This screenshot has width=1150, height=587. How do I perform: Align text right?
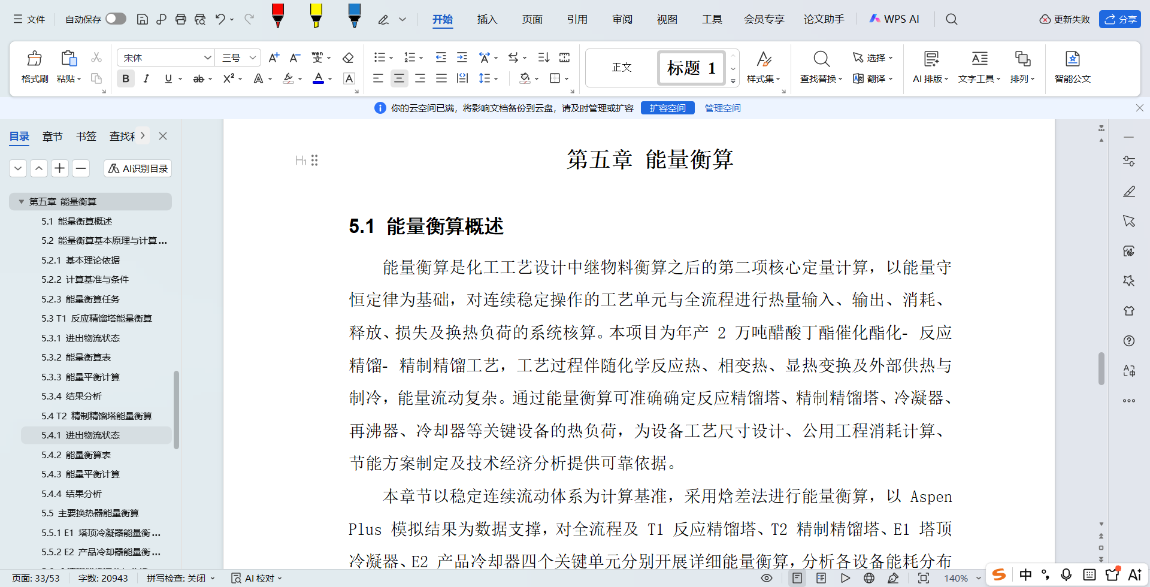point(420,78)
